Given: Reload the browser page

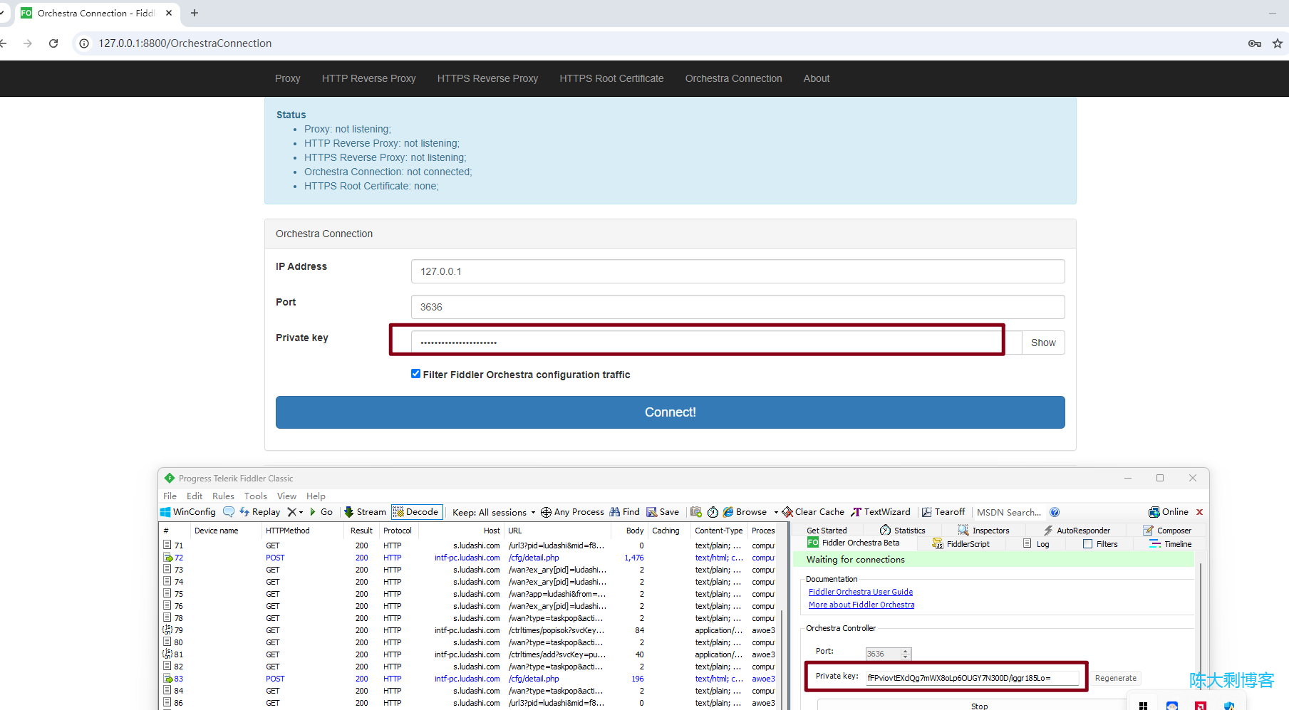Looking at the screenshot, I should click(x=53, y=43).
